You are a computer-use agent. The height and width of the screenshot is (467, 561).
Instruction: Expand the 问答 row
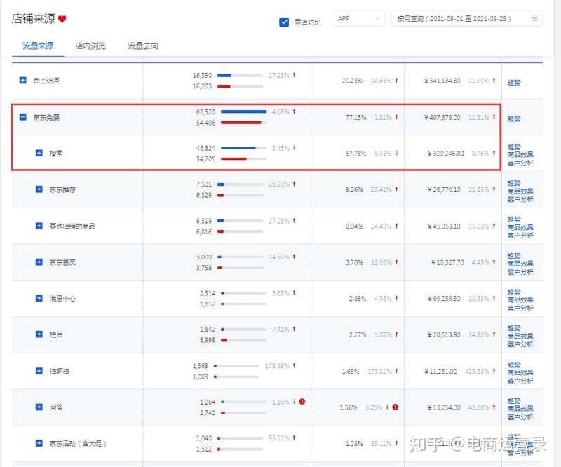[39, 407]
